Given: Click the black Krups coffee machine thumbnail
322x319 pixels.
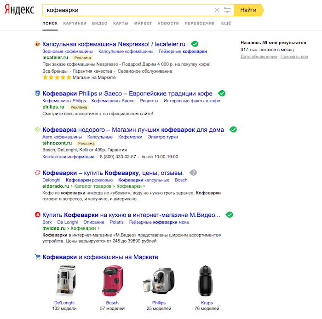Looking at the screenshot, I should coord(205,281).
